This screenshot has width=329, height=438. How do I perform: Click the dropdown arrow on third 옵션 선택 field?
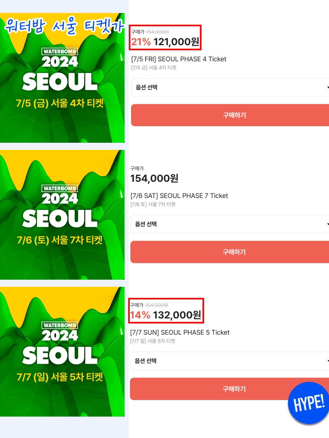click(327, 361)
